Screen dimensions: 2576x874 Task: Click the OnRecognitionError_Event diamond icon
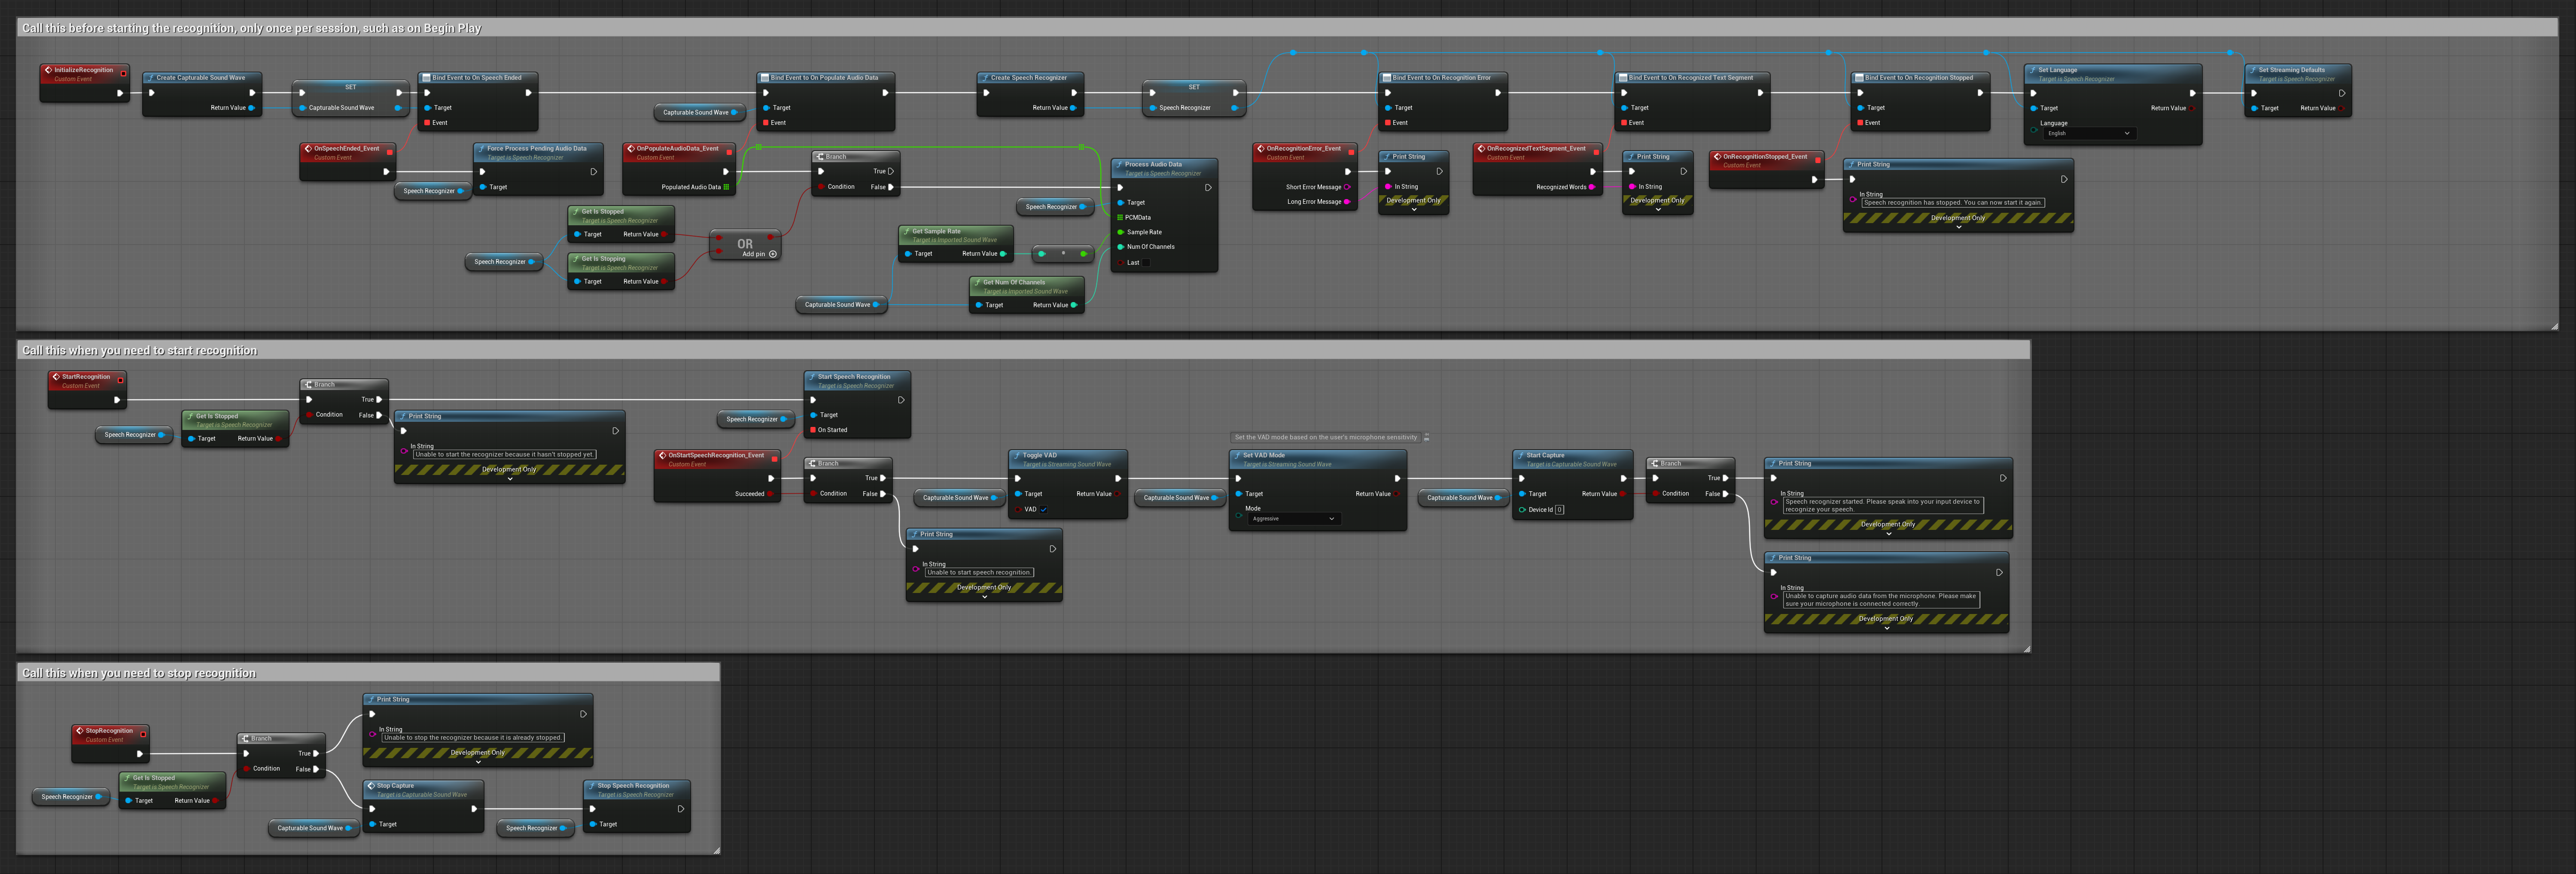tap(1261, 149)
